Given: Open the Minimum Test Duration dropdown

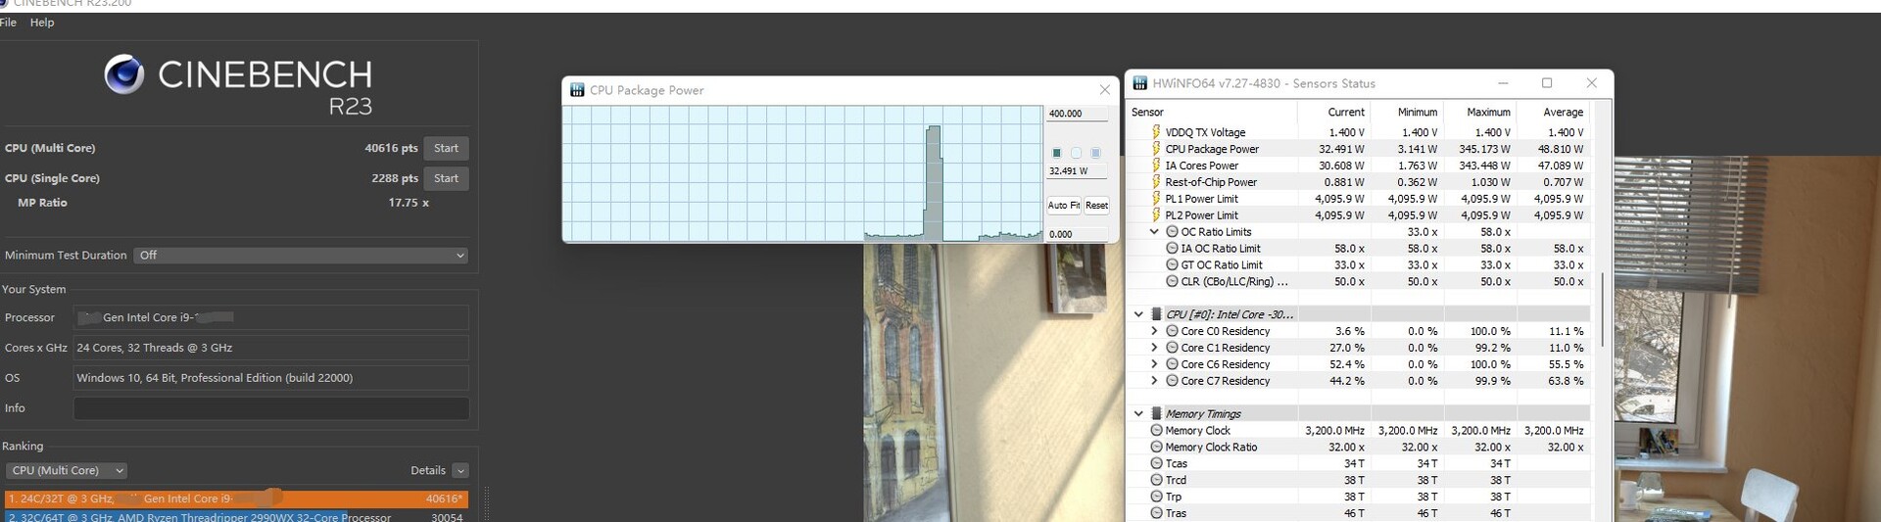Looking at the screenshot, I should coord(301,256).
